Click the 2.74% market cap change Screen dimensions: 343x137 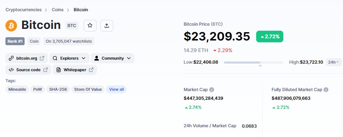click(193, 107)
